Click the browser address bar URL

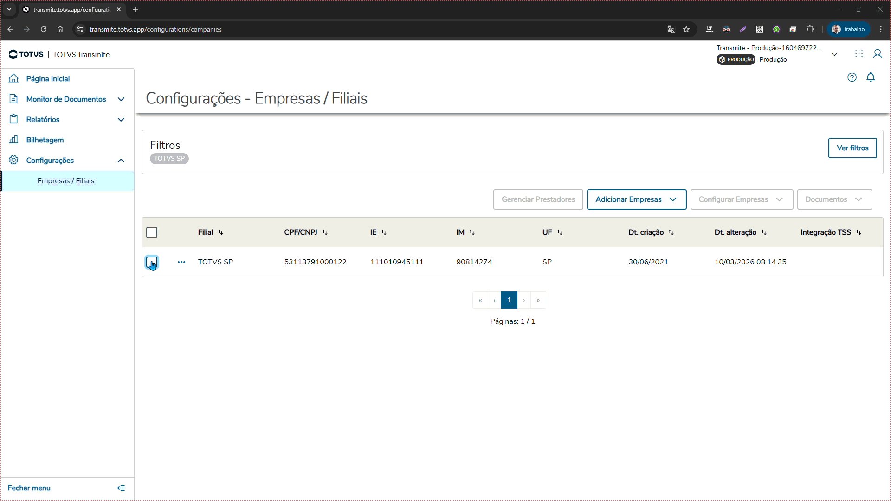point(155,29)
